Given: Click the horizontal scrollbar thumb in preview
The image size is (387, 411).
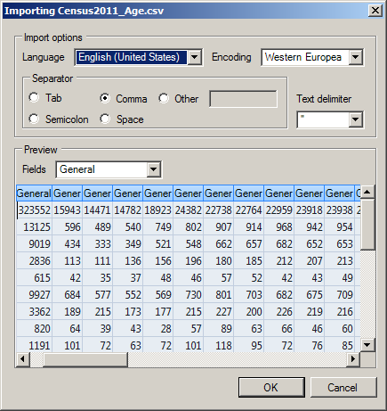Looking at the screenshot, I should tap(85, 359).
